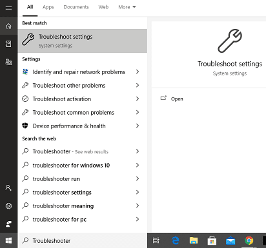Open the Notebook icon in the sidebar
The height and width of the screenshot is (248, 266).
click(x=8, y=44)
